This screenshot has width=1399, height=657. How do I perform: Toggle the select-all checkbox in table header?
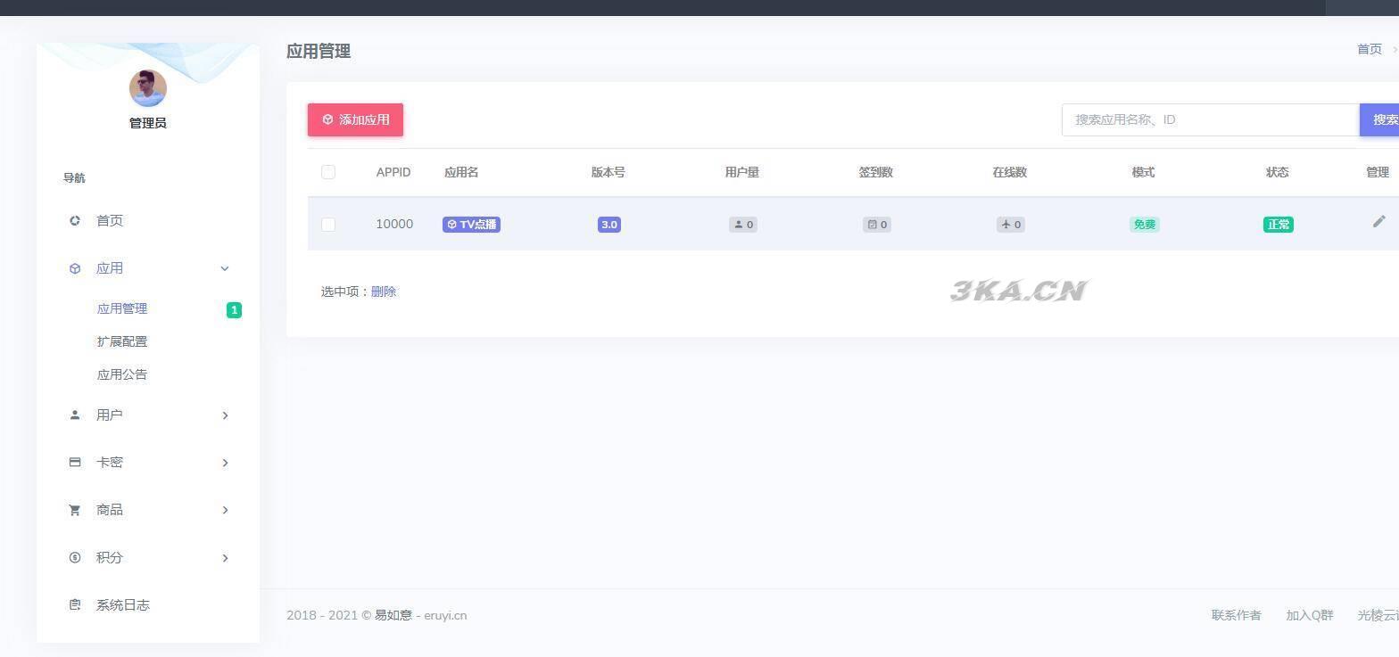point(328,172)
